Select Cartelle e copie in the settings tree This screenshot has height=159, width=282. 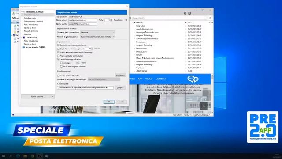[x=30, y=18]
